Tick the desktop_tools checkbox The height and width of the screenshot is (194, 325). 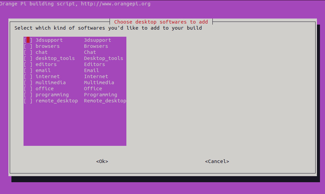pos(28,58)
